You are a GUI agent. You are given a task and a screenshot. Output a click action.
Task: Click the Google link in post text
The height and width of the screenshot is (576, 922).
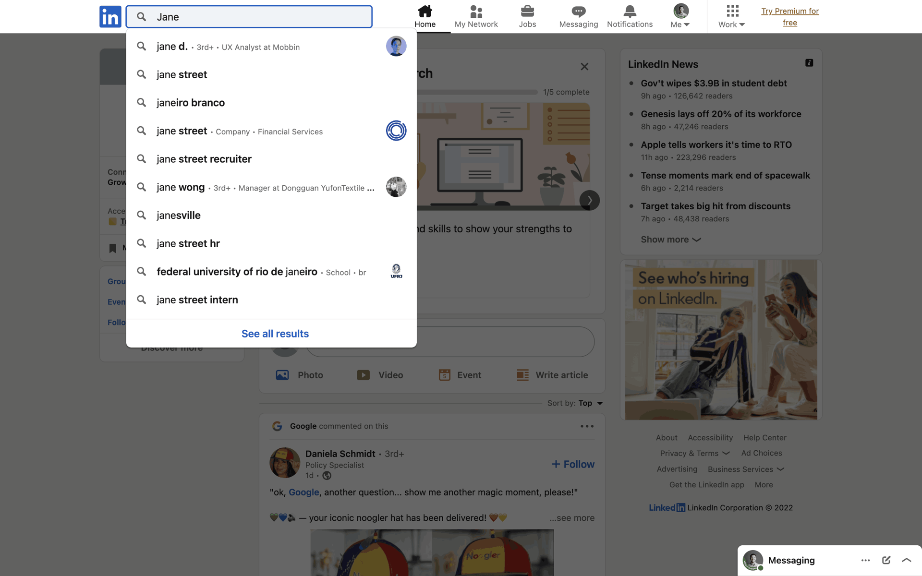point(303,492)
